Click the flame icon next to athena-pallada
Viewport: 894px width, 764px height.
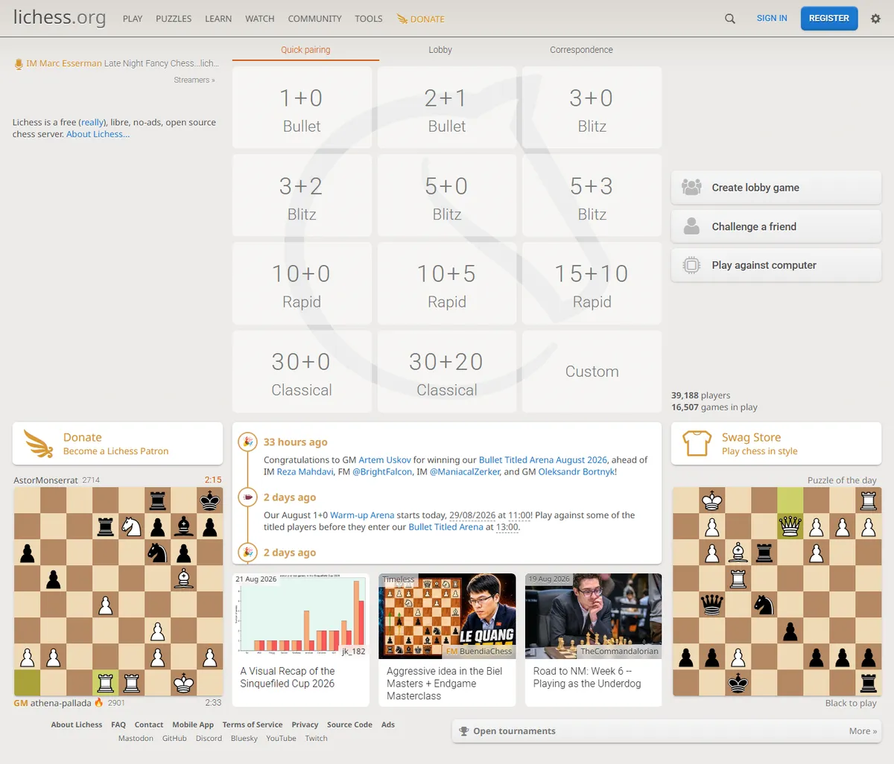(99, 702)
